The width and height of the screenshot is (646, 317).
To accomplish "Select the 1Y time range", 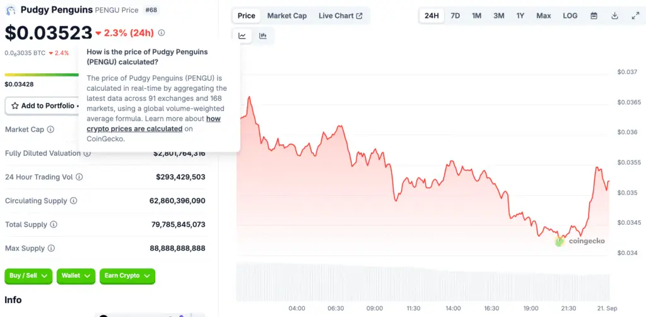I will (520, 16).
